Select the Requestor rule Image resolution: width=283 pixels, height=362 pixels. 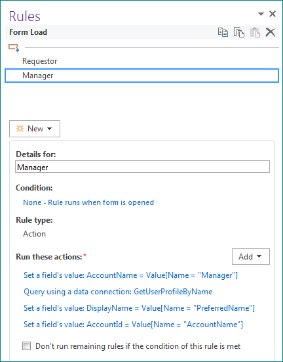pyautogui.click(x=39, y=61)
